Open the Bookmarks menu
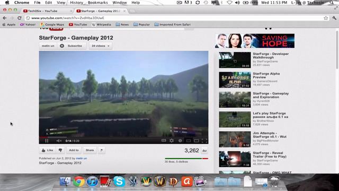 click(x=97, y=3)
